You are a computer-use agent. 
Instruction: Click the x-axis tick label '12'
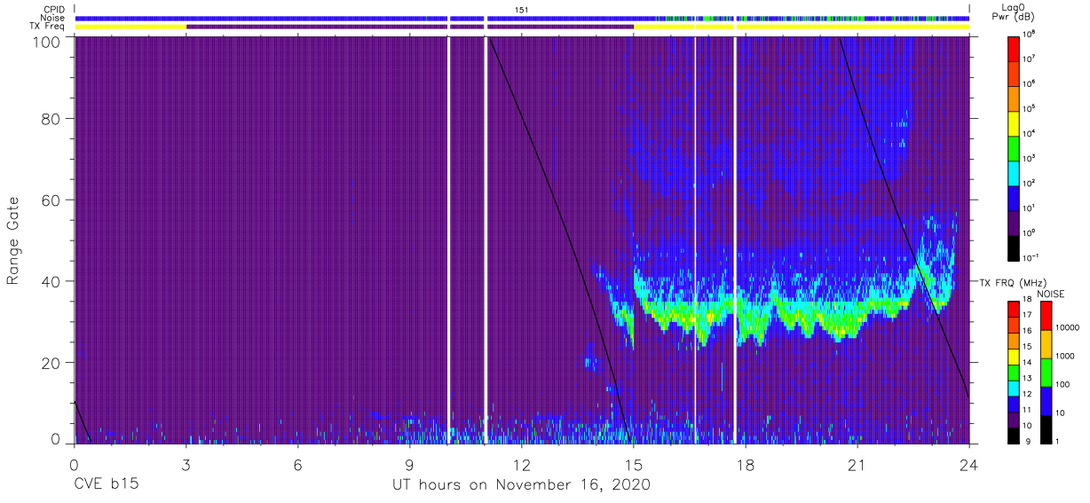point(522,464)
